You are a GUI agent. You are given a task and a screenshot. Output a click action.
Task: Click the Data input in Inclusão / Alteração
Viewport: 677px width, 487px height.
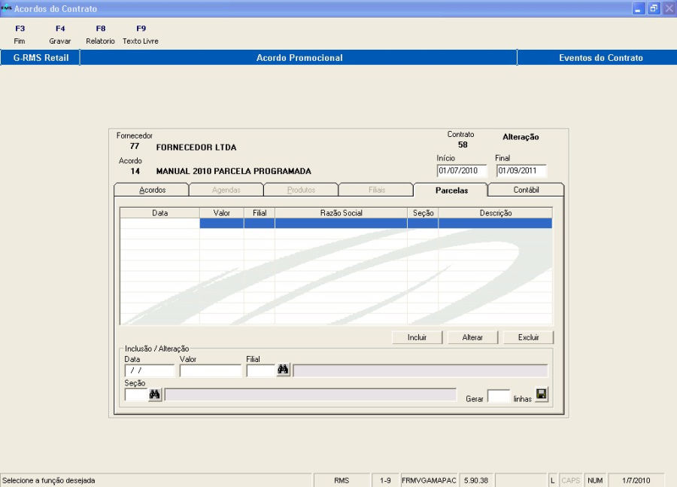click(150, 370)
